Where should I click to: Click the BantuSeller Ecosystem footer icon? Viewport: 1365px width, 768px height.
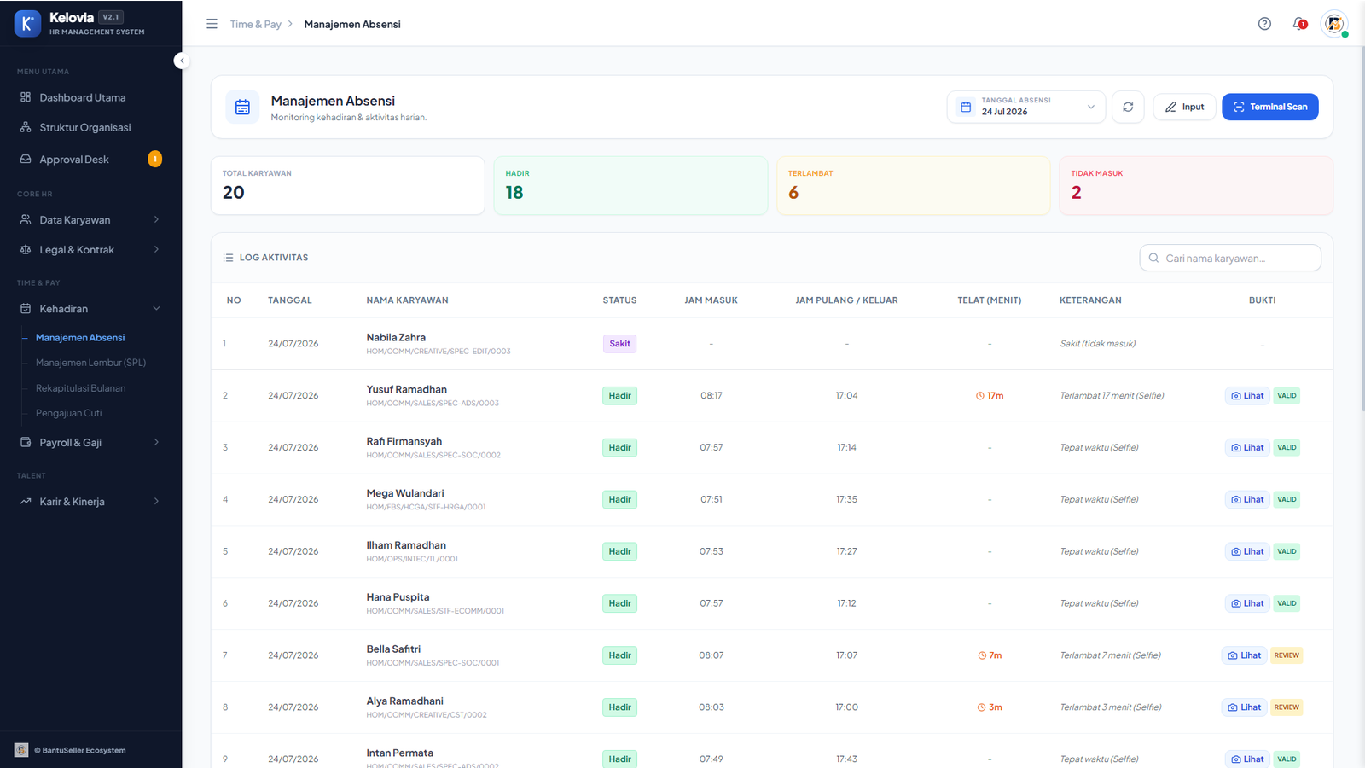point(21,750)
